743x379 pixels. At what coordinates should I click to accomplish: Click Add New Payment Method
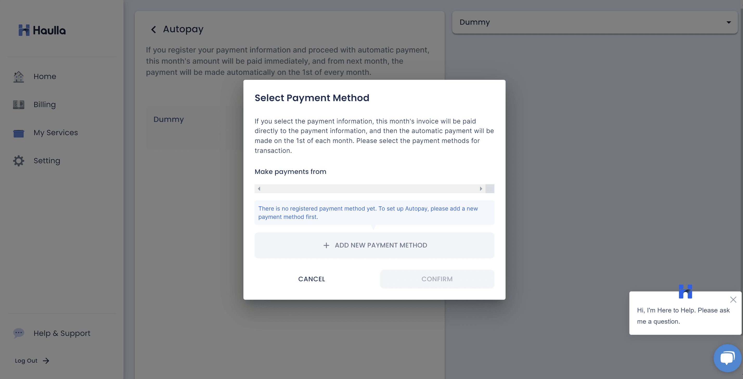click(x=374, y=245)
